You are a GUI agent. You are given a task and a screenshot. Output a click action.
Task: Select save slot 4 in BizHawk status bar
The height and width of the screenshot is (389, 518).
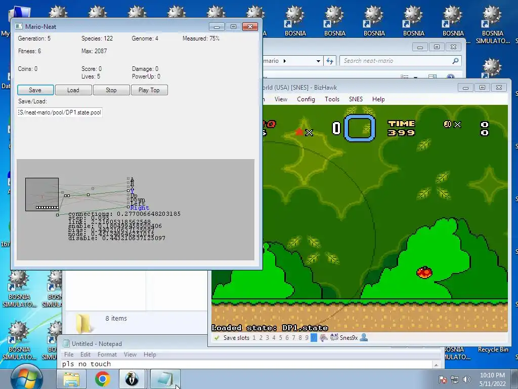[x=274, y=338]
